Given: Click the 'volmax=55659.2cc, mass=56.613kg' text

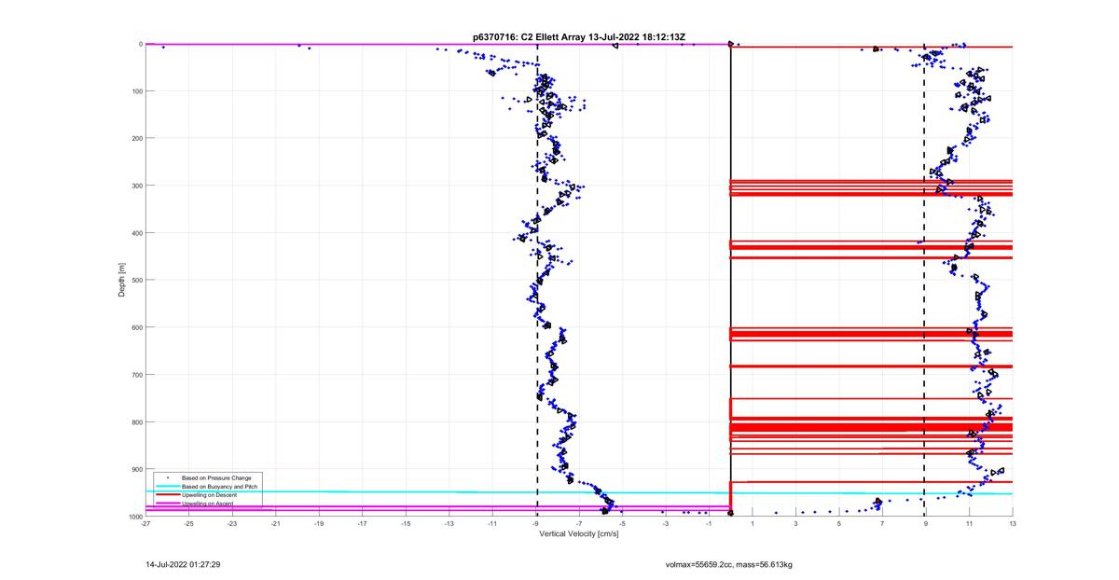Looking at the screenshot, I should [729, 564].
